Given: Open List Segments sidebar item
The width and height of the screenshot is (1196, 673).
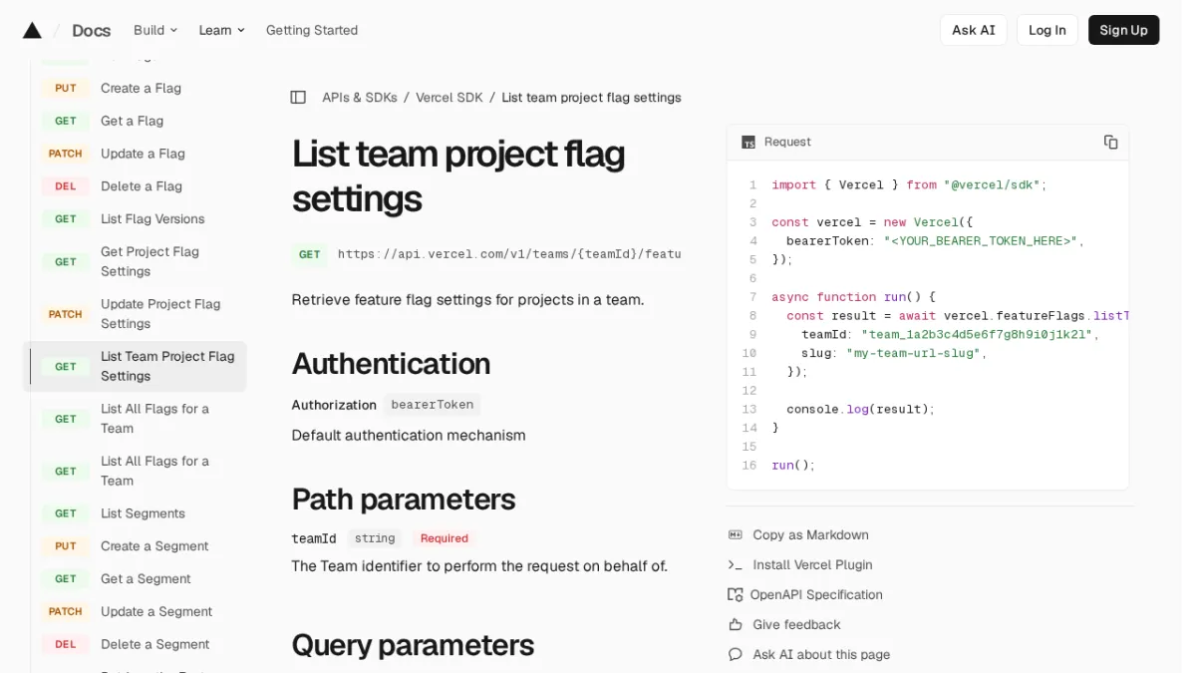Looking at the screenshot, I should pyautogui.click(x=135, y=513).
